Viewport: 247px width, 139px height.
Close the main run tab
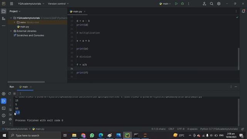tap(31, 87)
